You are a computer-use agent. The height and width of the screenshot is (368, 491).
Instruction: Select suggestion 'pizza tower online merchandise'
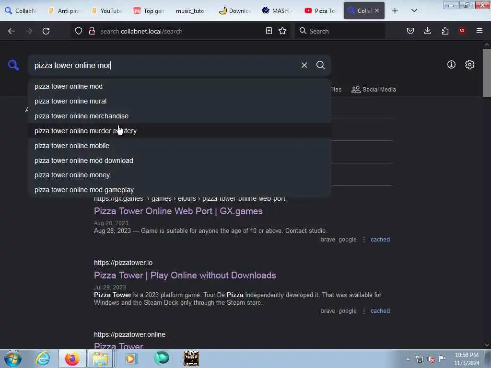point(179,116)
